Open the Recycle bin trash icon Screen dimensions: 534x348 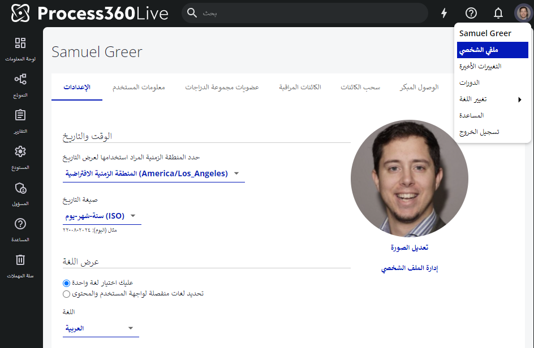point(20,260)
